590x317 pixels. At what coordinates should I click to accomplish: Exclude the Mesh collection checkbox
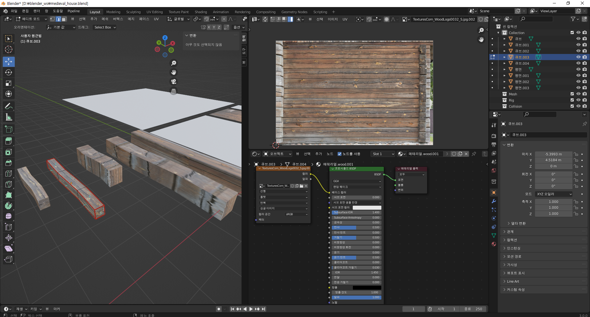click(x=572, y=94)
